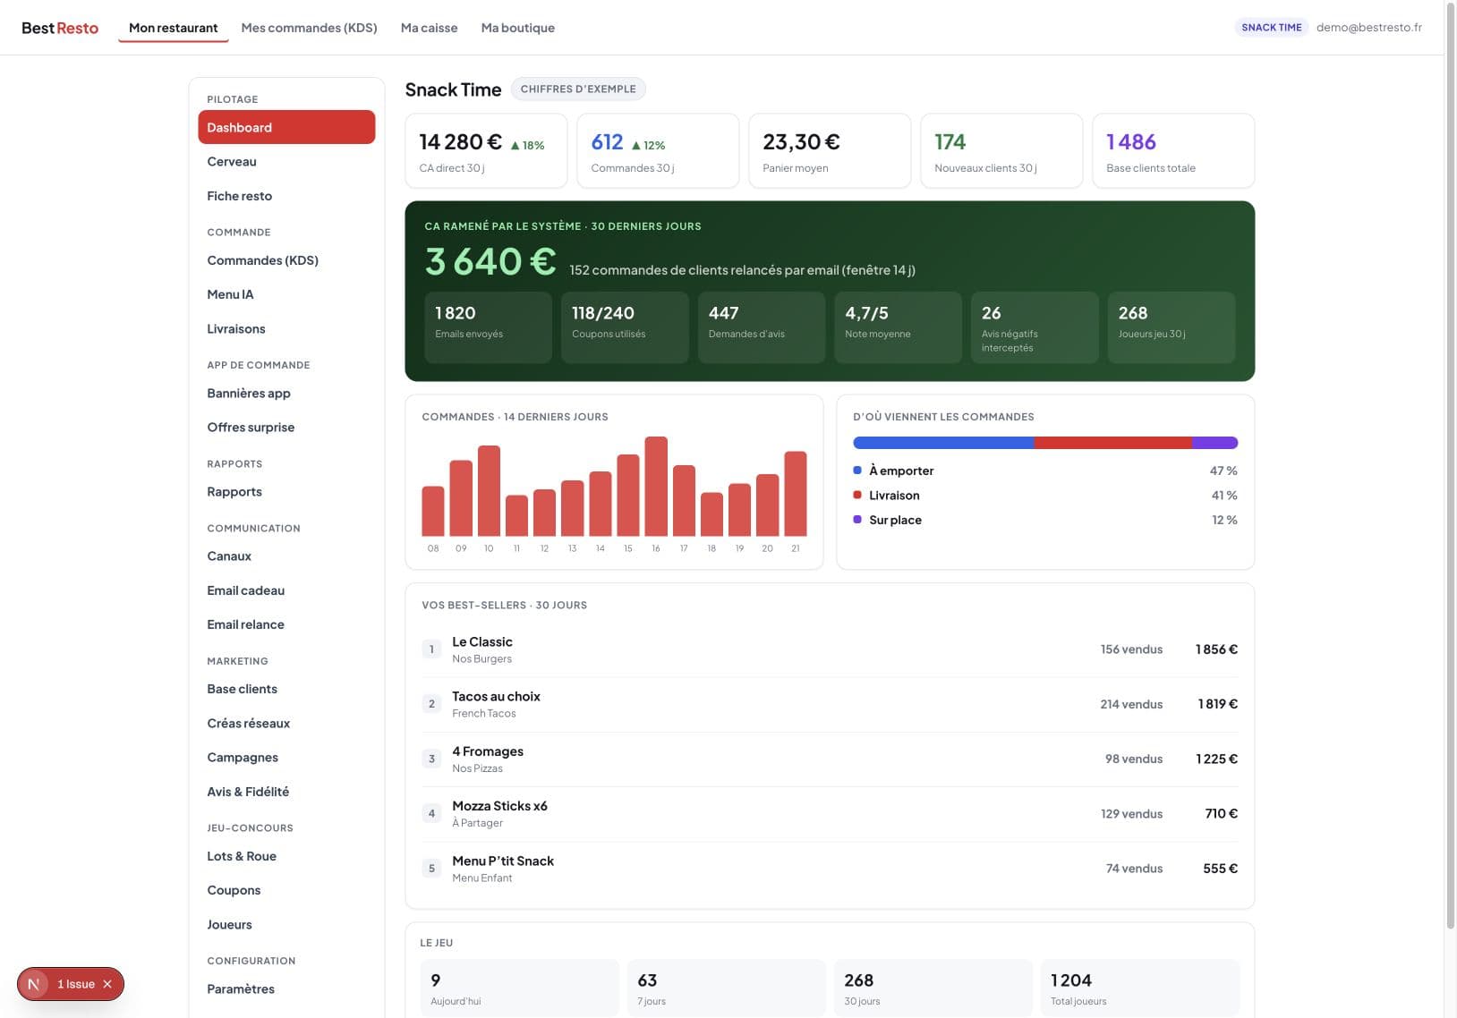Click the red Livraison bar segment
Image resolution: width=1457 pixels, height=1018 pixels.
1112,443
